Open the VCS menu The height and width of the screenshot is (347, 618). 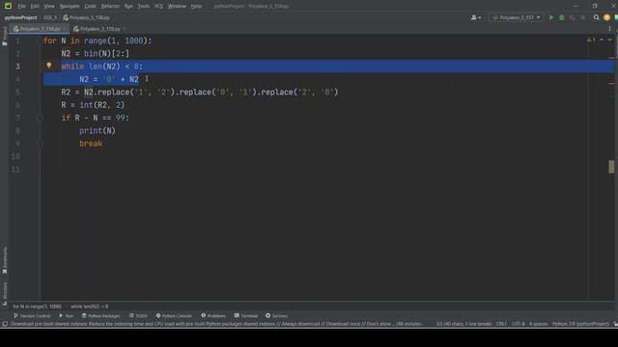[158, 6]
